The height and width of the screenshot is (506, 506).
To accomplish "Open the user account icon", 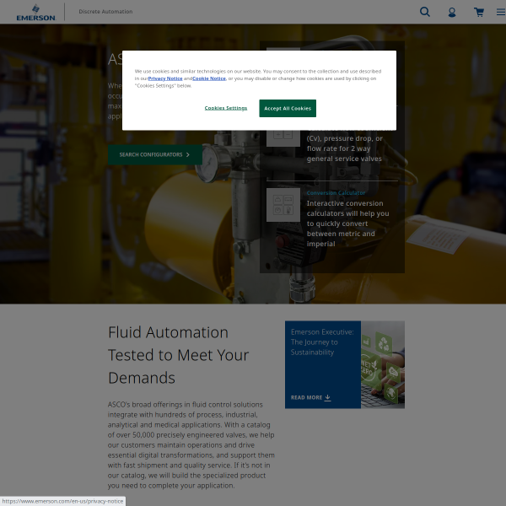I will [452, 13].
